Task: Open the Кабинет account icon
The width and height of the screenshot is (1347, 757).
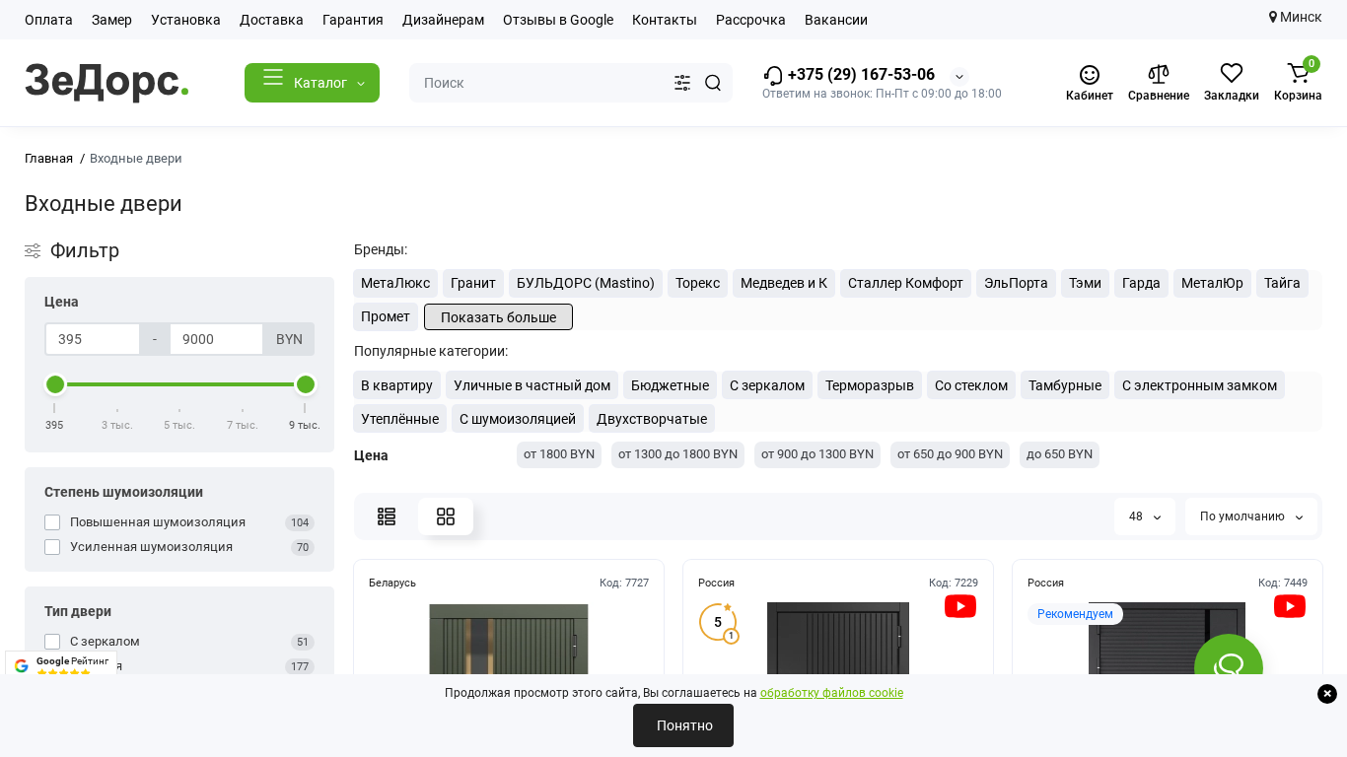Action: click(x=1089, y=75)
